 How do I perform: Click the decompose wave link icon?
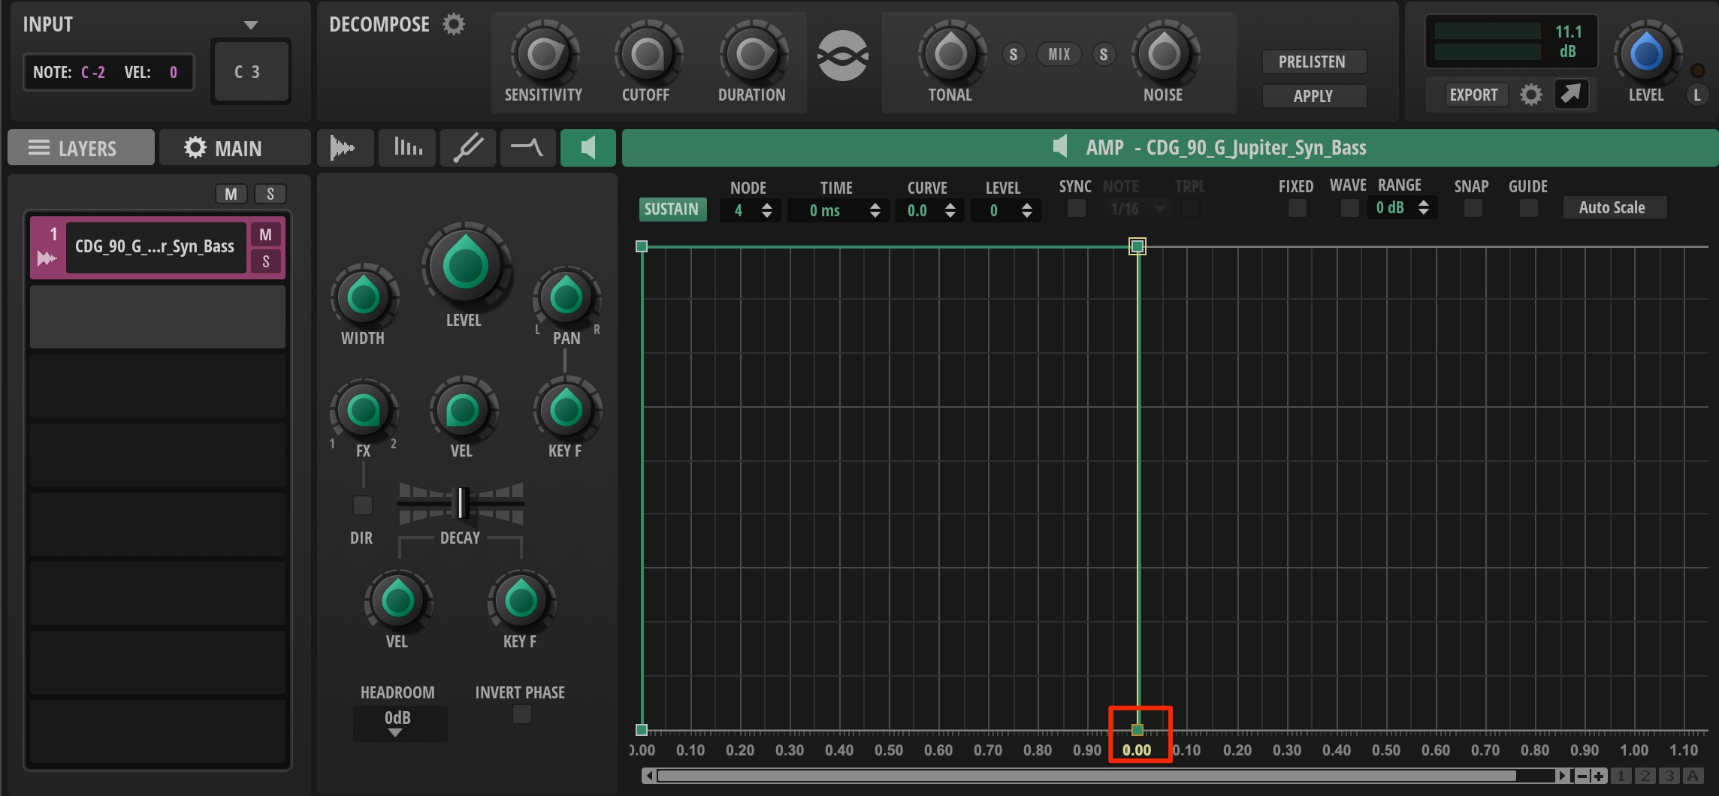click(843, 56)
